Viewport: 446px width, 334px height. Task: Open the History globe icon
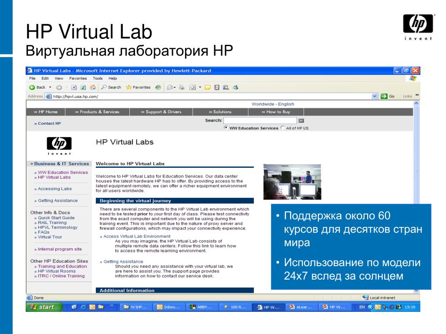158,87
